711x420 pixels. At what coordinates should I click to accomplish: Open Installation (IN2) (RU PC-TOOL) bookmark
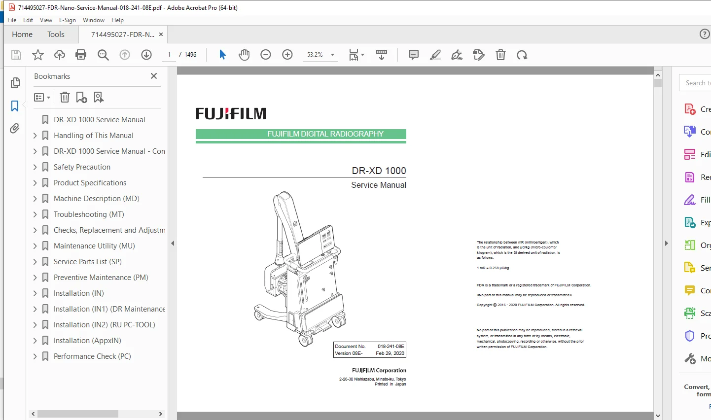pyautogui.click(x=105, y=325)
